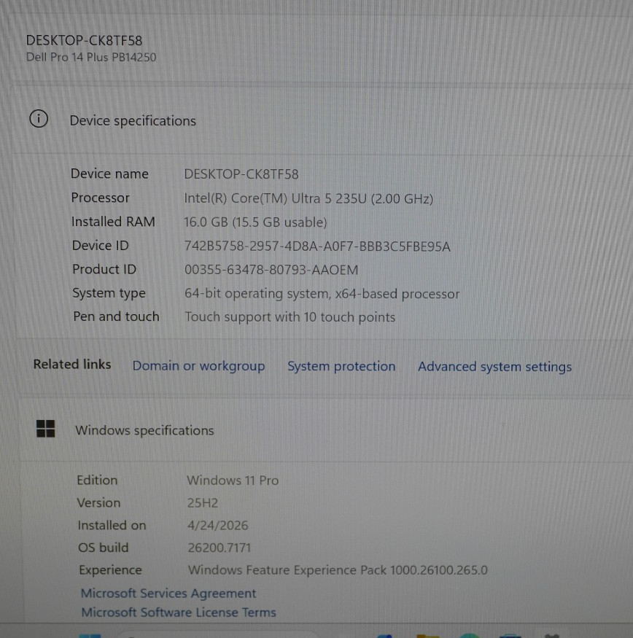Click the 25H2 version value
Image resolution: width=633 pixels, height=638 pixels.
click(x=202, y=503)
